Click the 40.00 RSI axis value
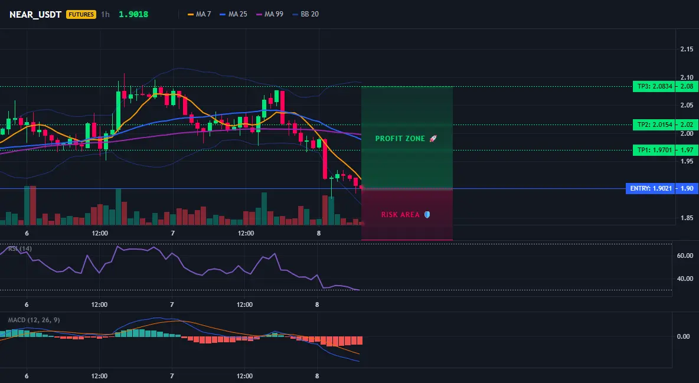The height and width of the screenshot is (383, 699). coord(685,279)
